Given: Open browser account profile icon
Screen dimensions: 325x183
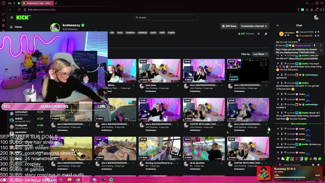Looking at the screenshot, I should pos(312,10).
